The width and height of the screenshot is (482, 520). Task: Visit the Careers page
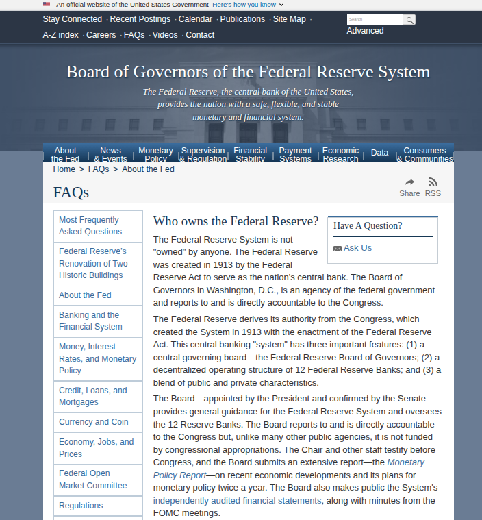(x=101, y=35)
